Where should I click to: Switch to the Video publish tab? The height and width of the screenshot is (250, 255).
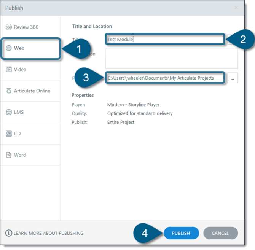tap(30, 70)
